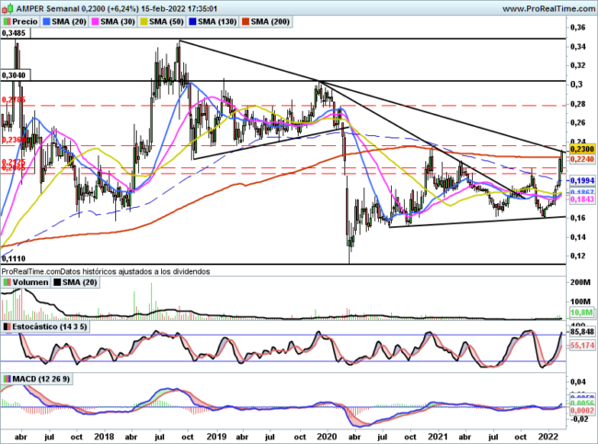Click the 55,174 stochastic signal value tag
The width and height of the screenshot is (598, 444).
[x=582, y=346]
